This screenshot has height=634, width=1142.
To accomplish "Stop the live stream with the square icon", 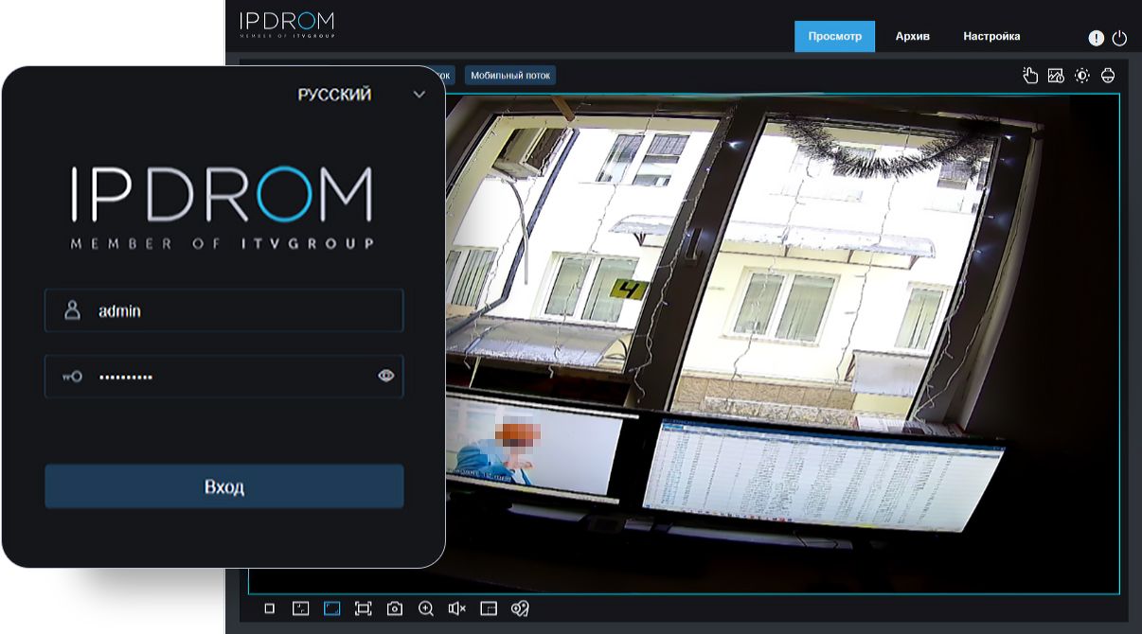I will point(270,608).
